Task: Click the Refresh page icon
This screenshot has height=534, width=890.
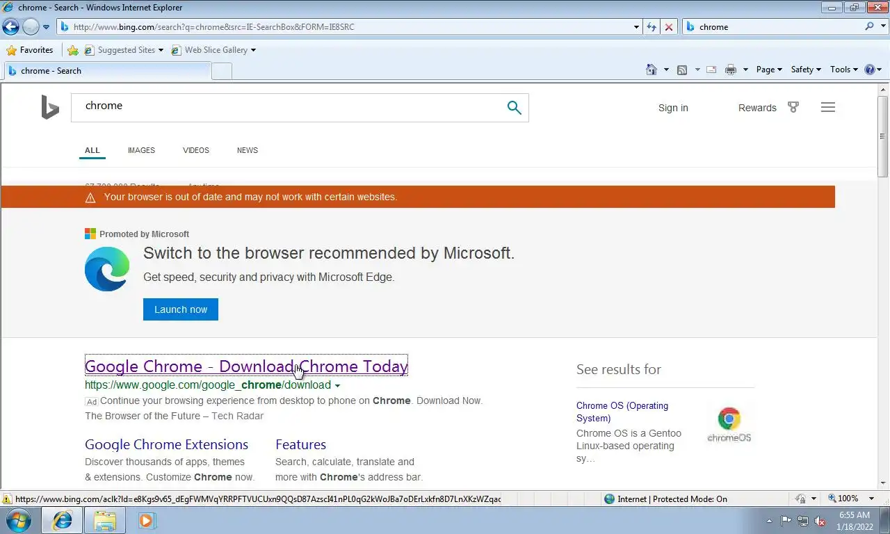Action: coord(652,27)
